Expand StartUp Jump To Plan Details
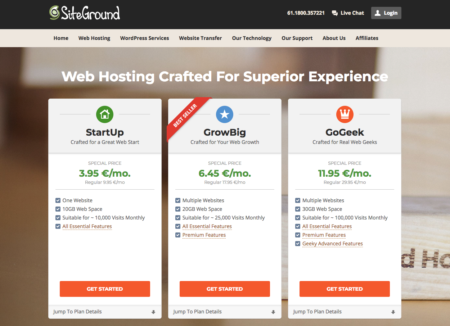The width and height of the screenshot is (450, 326). 105,312
